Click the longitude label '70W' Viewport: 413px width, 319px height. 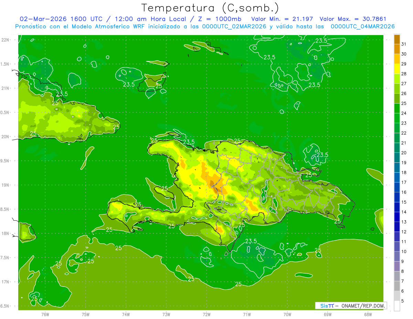pos(287,314)
